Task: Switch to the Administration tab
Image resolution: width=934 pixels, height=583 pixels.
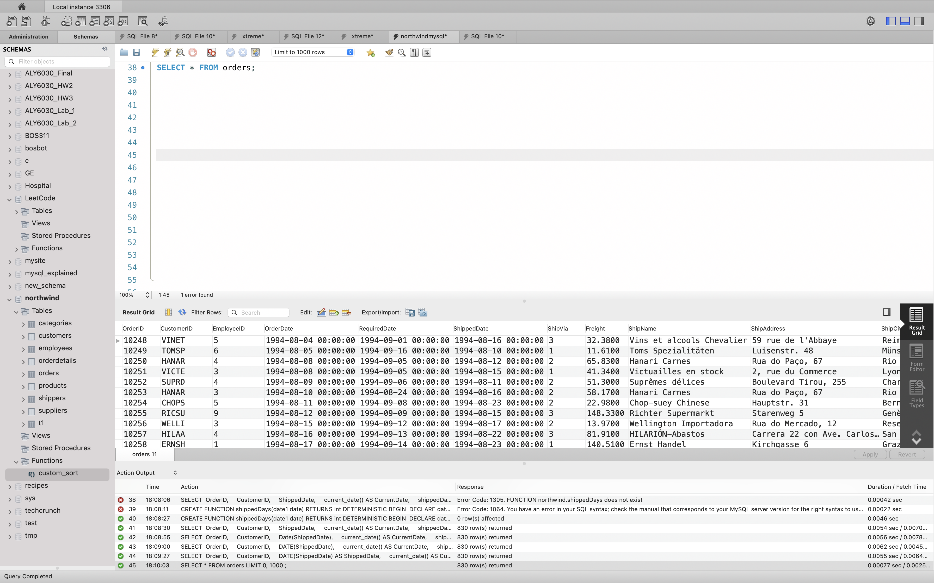Action: (29, 37)
